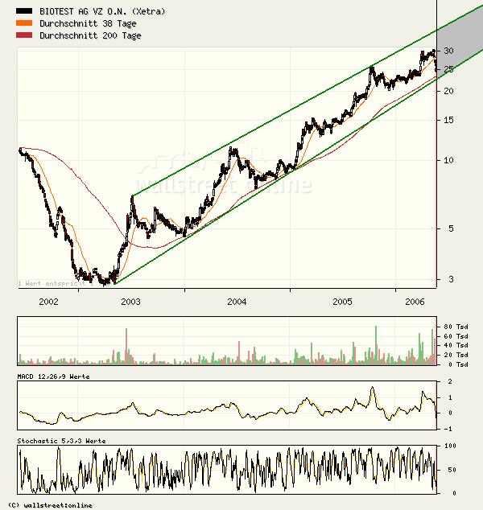The height and width of the screenshot is (510, 483).
Task: Click the 2005 year label on time axis
Action: 342,302
